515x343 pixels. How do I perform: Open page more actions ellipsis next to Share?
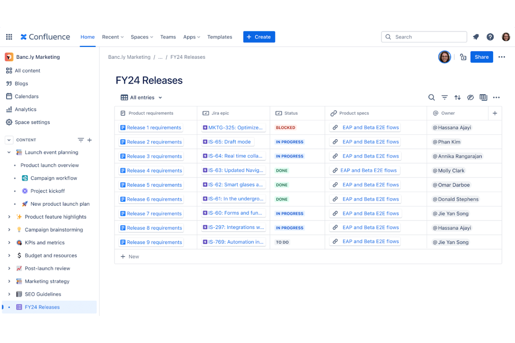point(501,57)
